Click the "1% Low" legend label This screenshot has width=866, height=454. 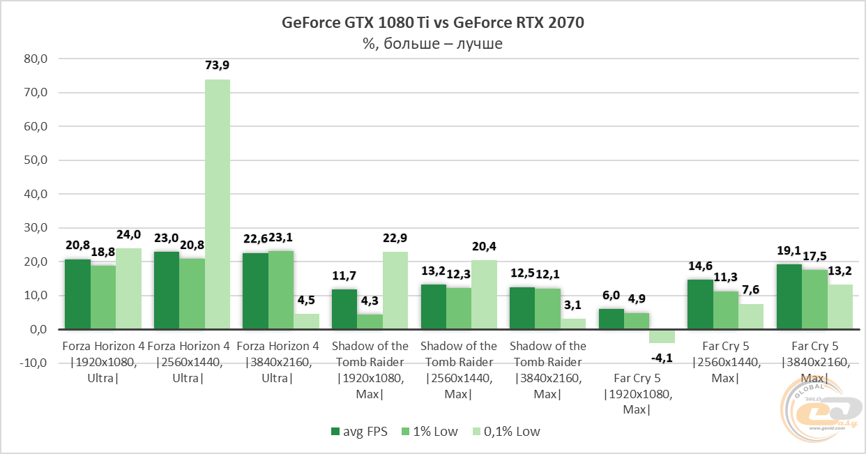coord(436,432)
